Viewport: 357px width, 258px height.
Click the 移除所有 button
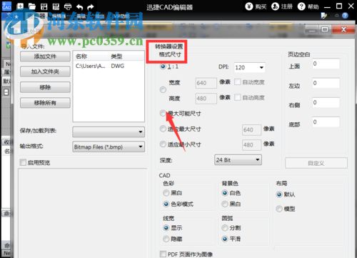45,103
